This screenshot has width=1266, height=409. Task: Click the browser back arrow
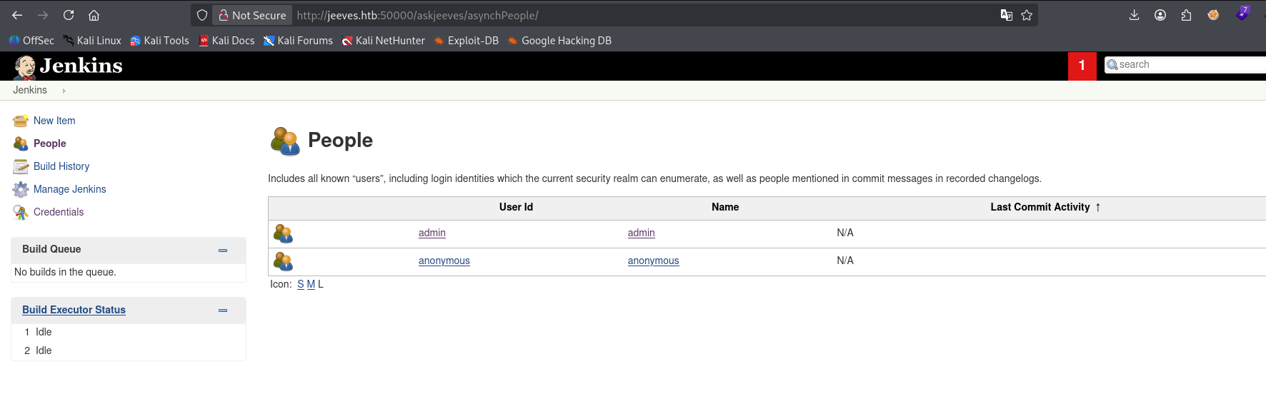17,15
